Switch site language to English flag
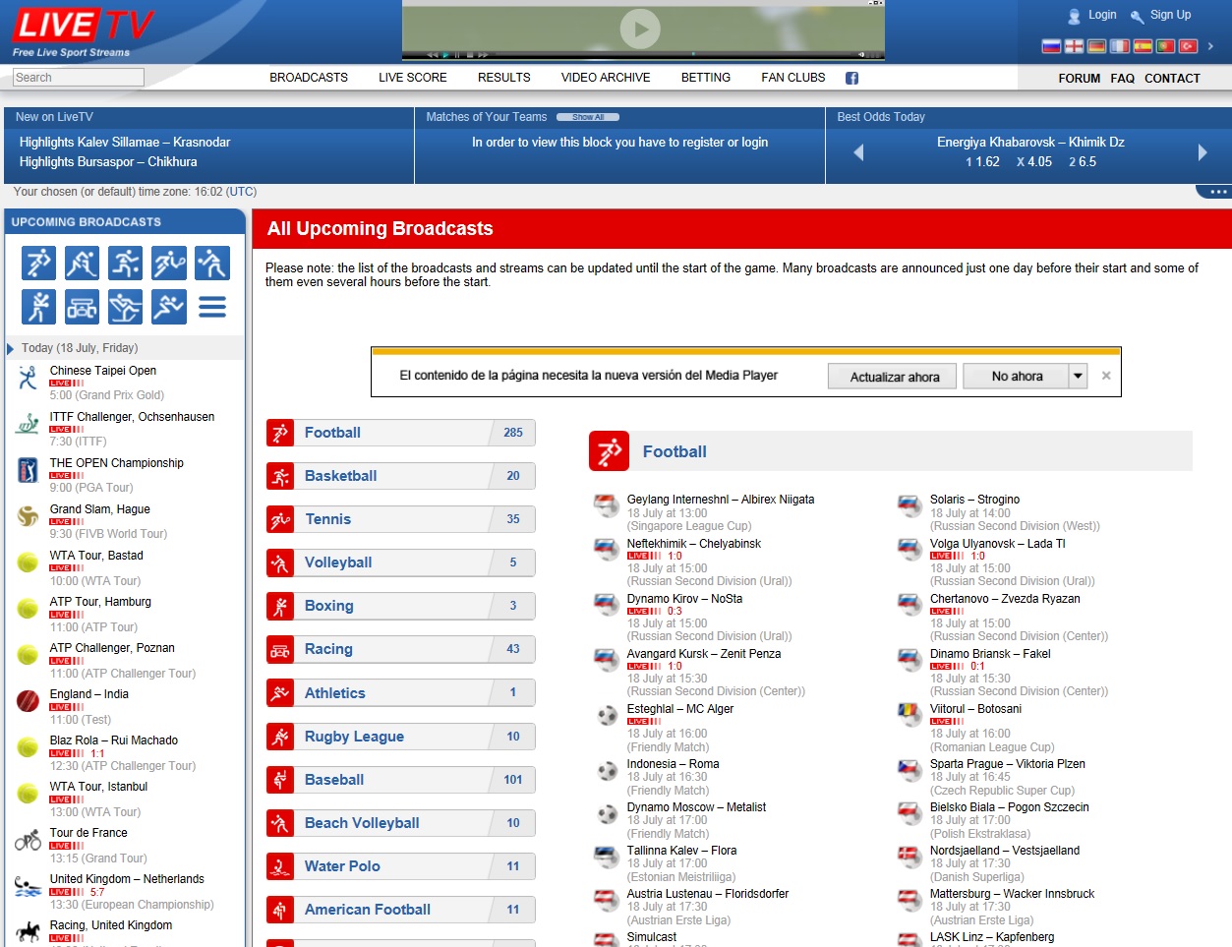This screenshot has height=947, width=1232. [x=1074, y=46]
